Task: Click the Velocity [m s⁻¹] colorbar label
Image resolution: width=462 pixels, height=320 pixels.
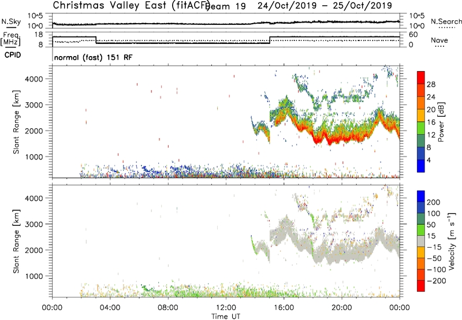Action: click(x=452, y=241)
